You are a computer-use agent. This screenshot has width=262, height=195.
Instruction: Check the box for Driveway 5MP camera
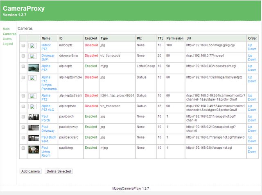point(23,56)
